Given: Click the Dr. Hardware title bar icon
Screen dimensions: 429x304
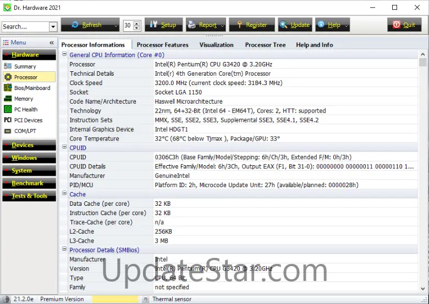Looking at the screenshot, I should click(x=7, y=8).
